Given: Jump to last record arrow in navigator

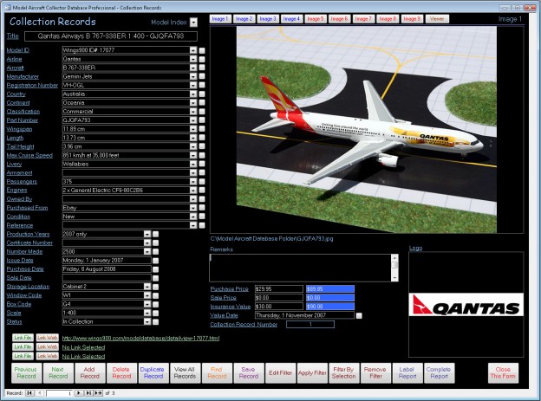Looking at the screenshot, I should coord(88,392).
